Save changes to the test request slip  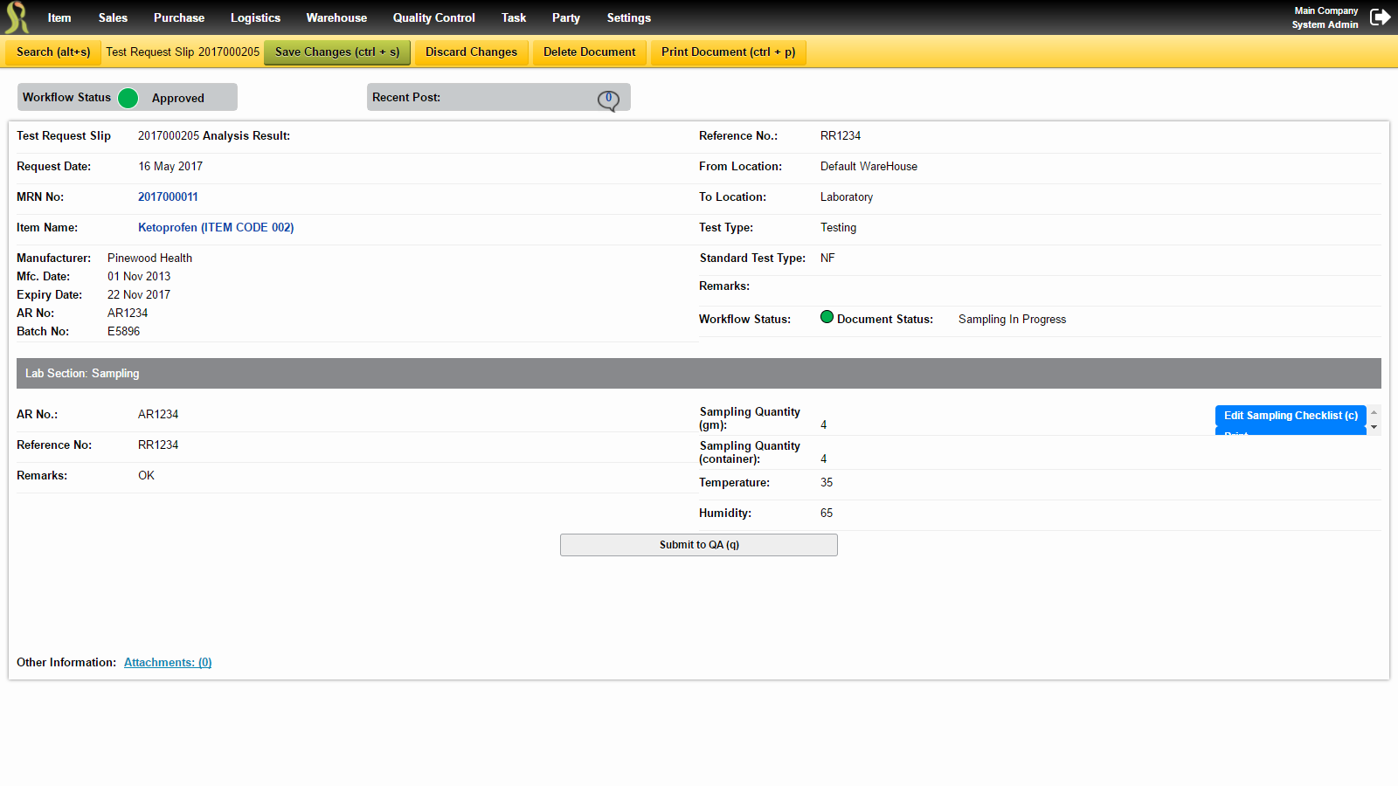[336, 52]
